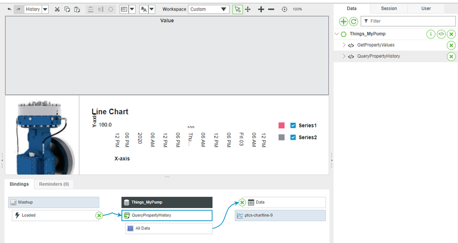458x243 pixels.
Task: Click the undo arrow in toolbar
Action: click(x=9, y=9)
